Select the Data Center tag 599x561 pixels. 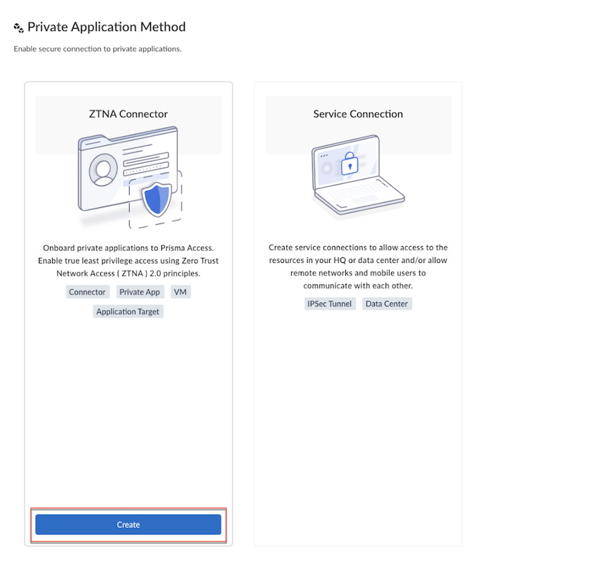click(x=387, y=304)
